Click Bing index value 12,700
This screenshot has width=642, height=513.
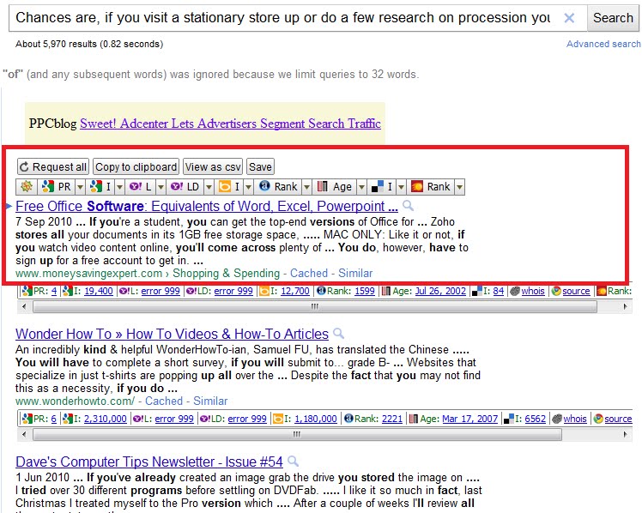point(294,291)
